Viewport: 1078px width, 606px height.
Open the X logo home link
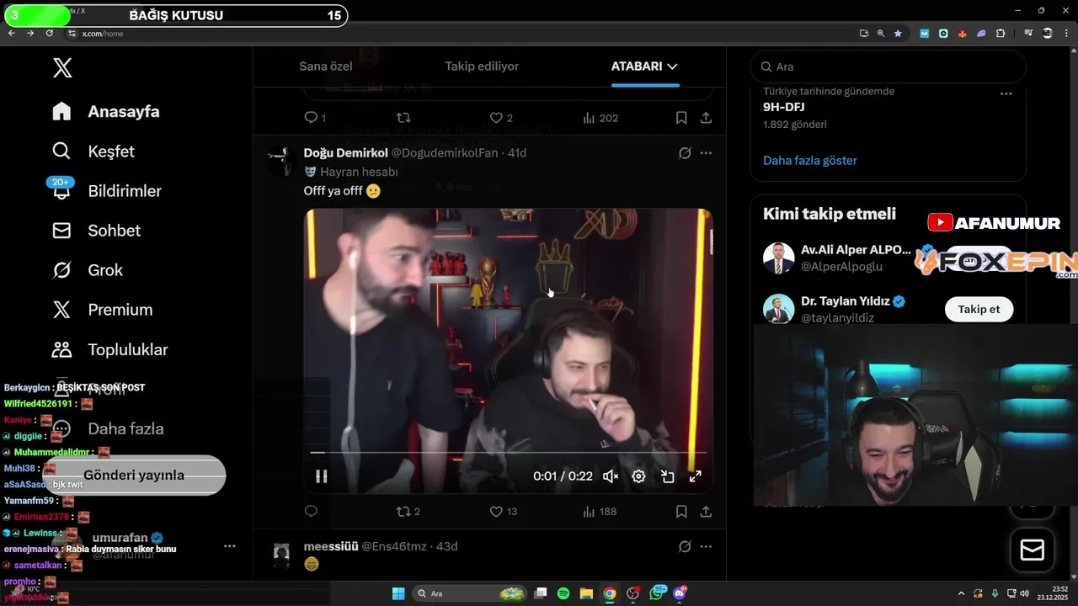(x=62, y=68)
